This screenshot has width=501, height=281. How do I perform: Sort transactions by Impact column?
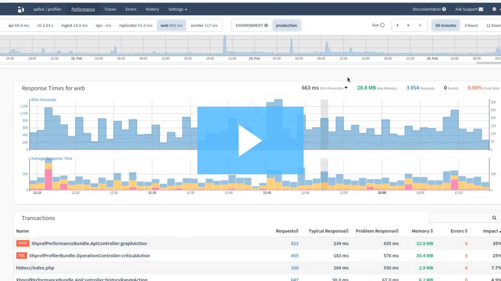click(492, 231)
